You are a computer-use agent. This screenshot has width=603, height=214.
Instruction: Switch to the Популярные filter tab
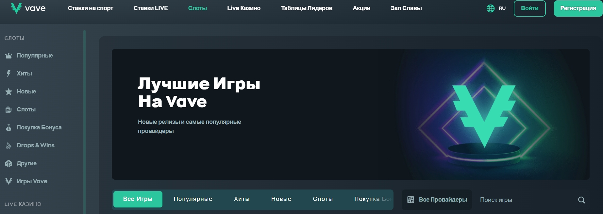[x=193, y=199]
